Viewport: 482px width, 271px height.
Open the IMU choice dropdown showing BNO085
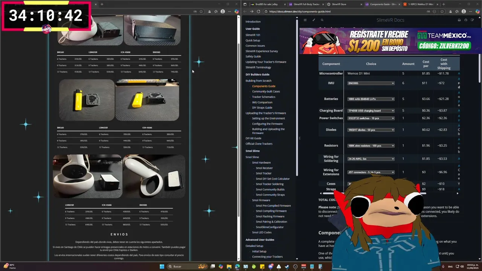tap(371, 83)
